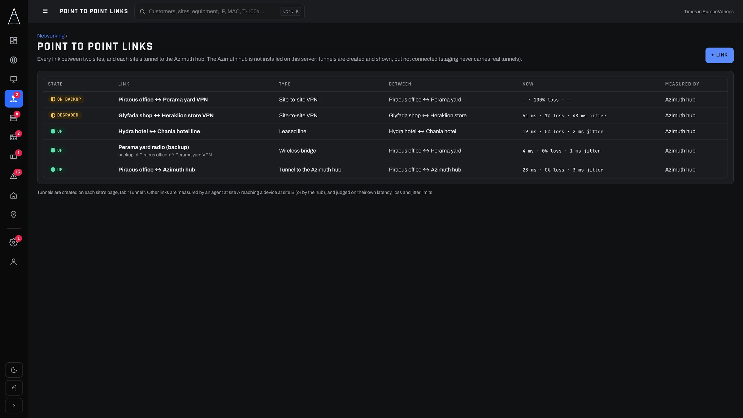This screenshot has height=418, width=743.
Task: Click Glyfada shop ↔ Heraklion store between cell
Action: 428,115
